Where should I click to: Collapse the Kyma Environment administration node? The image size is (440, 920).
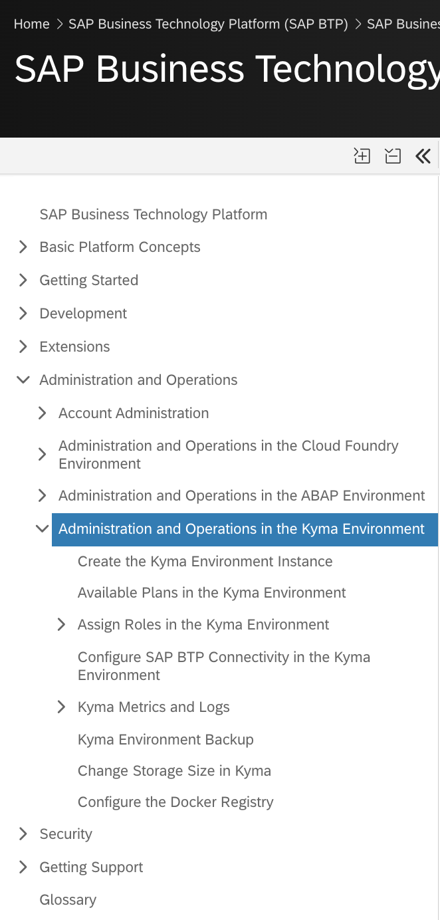pyautogui.click(x=43, y=529)
